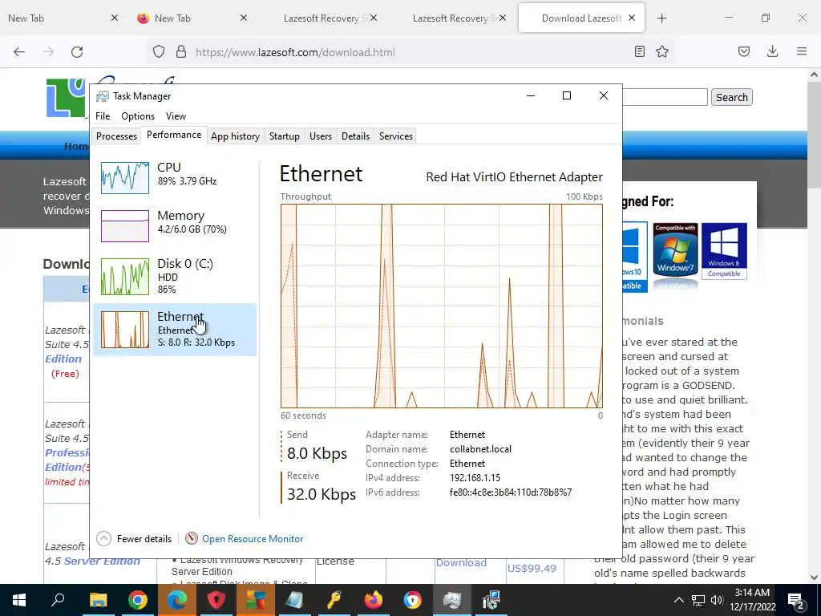The image size is (821, 616).
Task: Click the website search input field
Action: tap(665, 97)
